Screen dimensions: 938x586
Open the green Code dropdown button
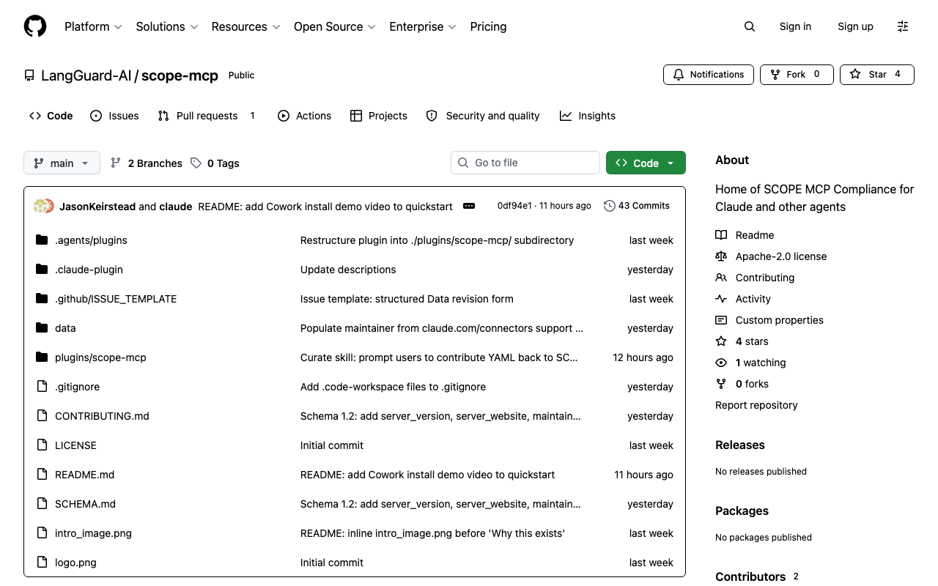(x=646, y=163)
